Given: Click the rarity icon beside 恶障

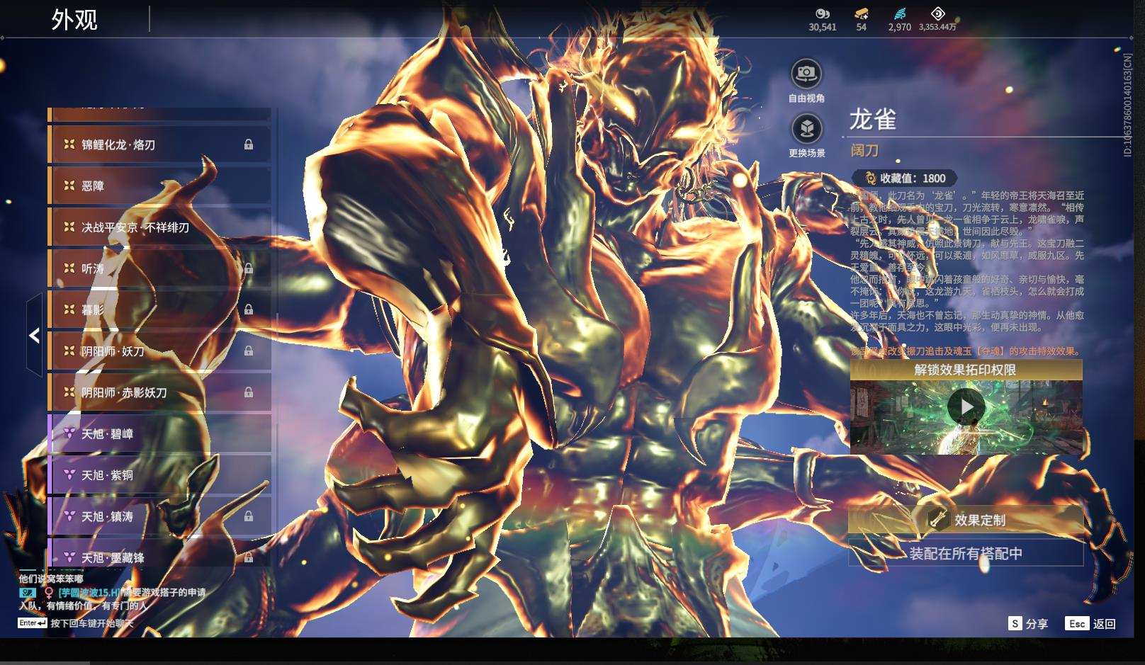Looking at the screenshot, I should [x=69, y=186].
